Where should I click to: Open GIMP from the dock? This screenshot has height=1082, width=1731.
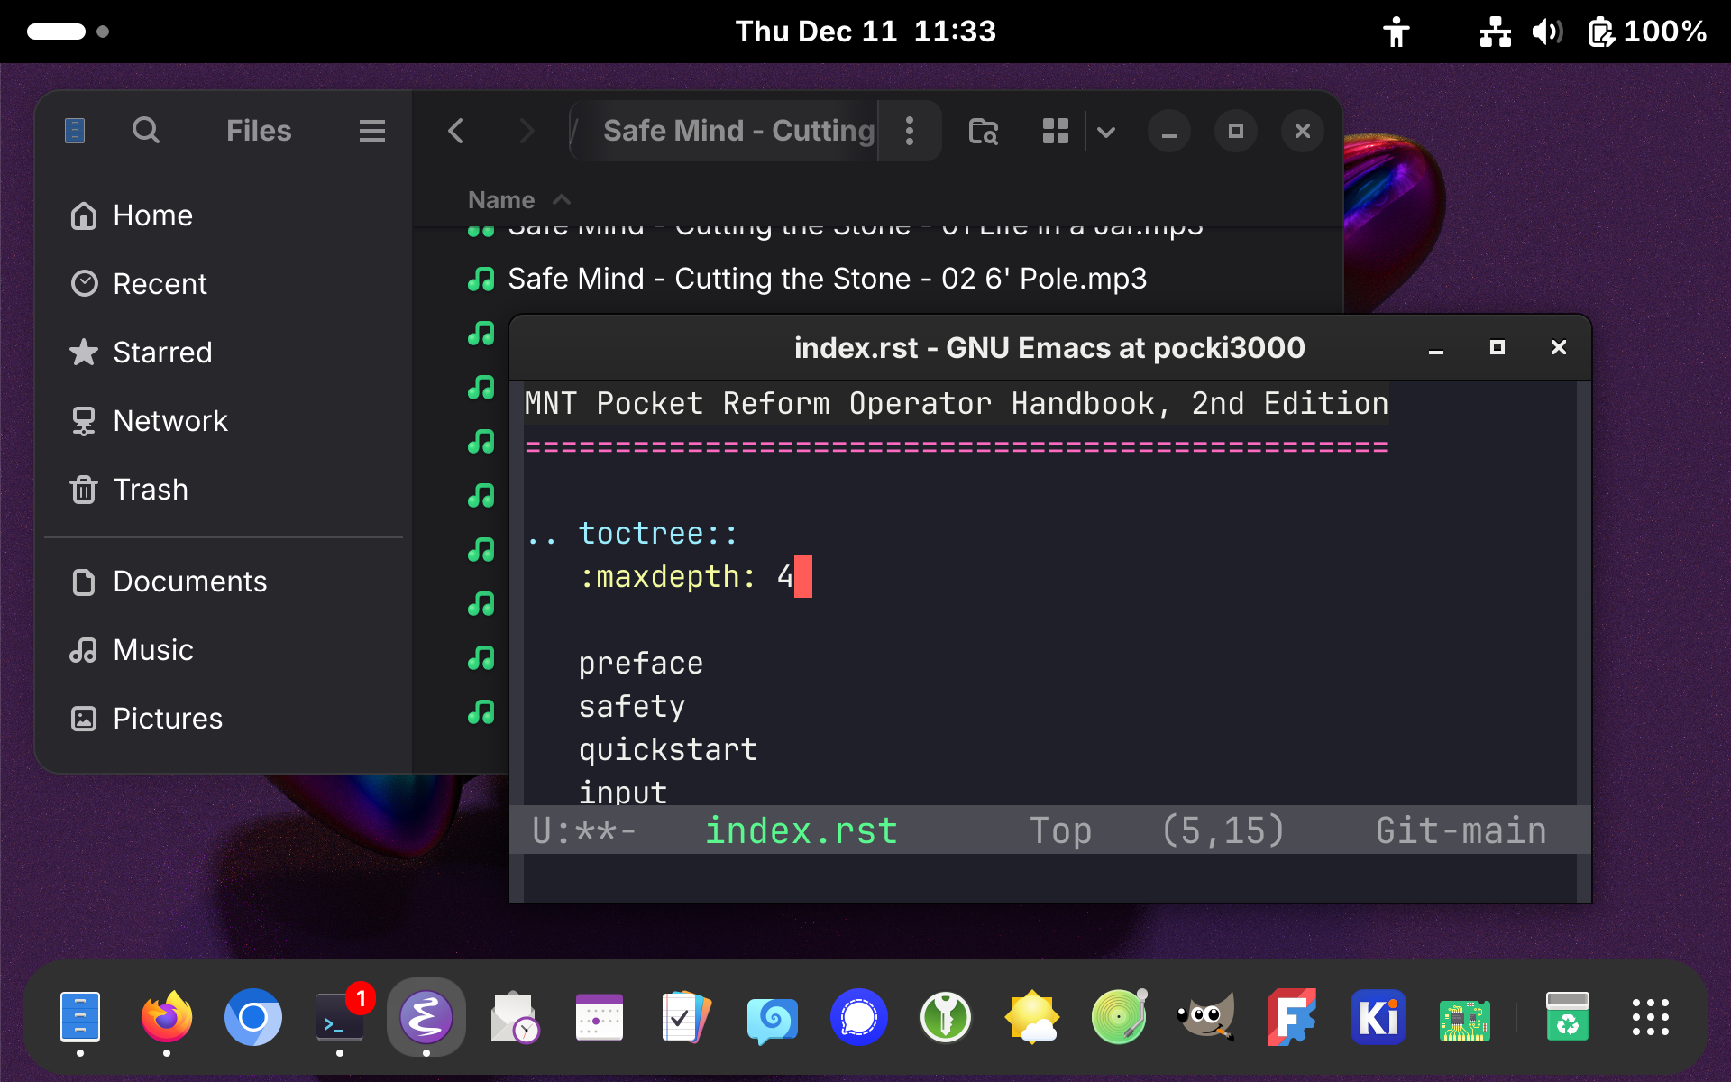(x=1204, y=1017)
